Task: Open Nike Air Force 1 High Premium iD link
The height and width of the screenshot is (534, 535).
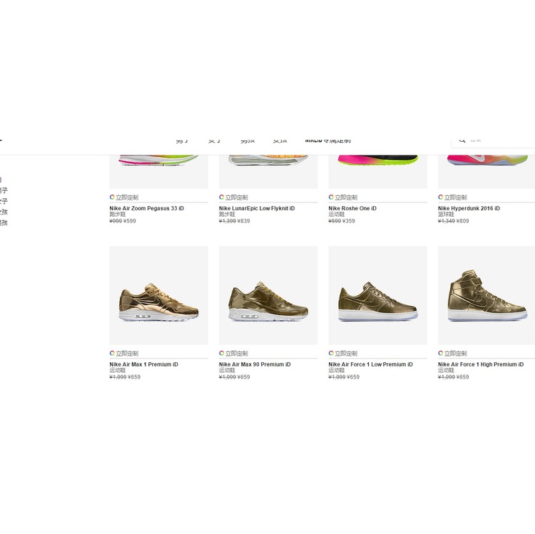Action: (x=481, y=364)
